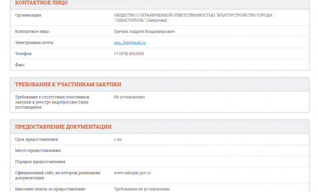318x192 pixels.
Task: Click the Телефон label
Action: pos(23,53)
